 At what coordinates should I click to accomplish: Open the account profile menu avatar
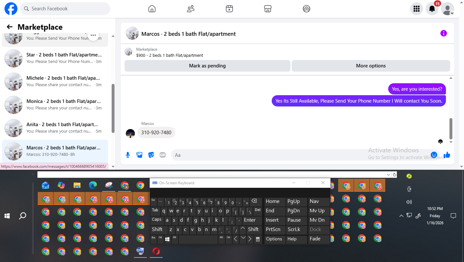[x=448, y=9]
